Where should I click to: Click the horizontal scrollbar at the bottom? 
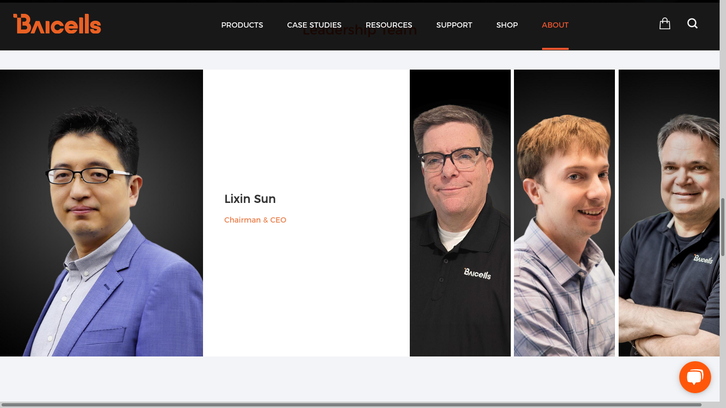click(351, 405)
